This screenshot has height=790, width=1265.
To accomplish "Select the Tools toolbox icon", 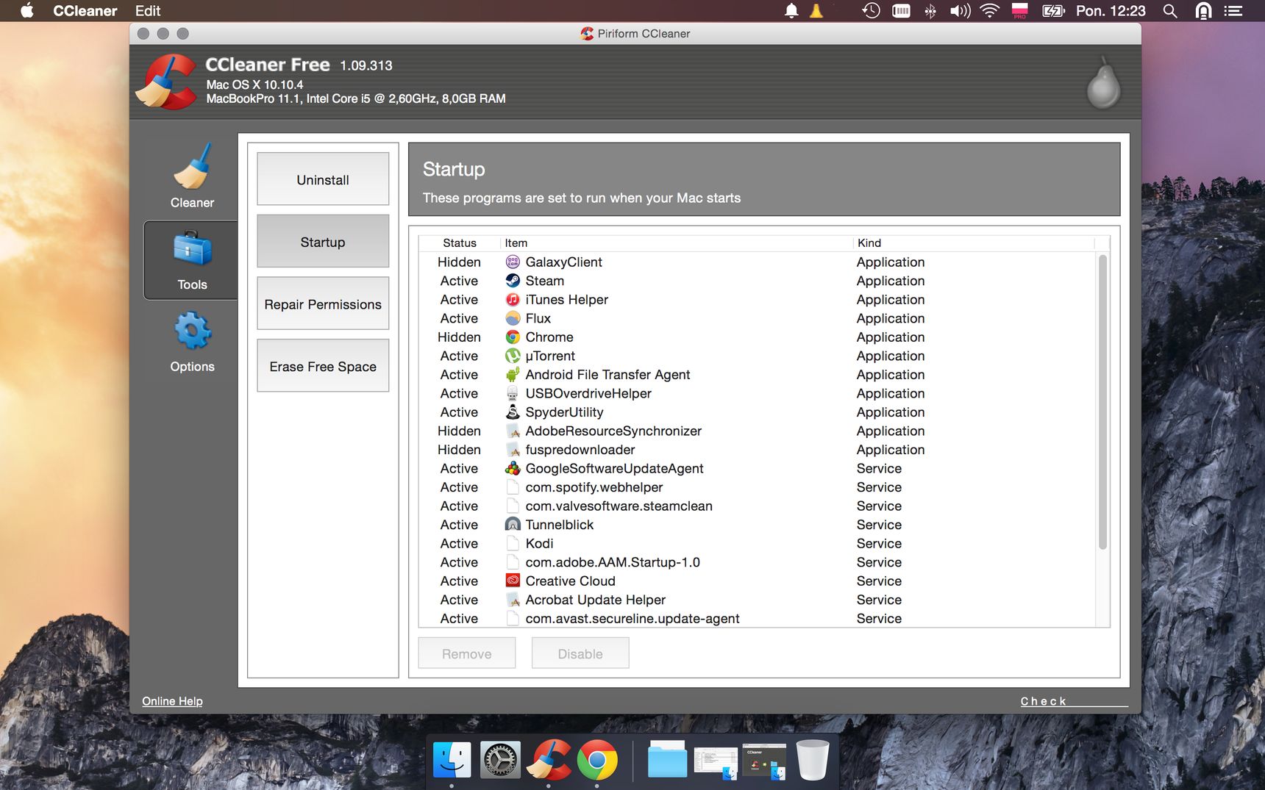I will coord(192,249).
